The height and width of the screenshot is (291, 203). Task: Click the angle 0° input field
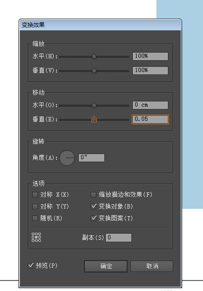[x=92, y=158]
